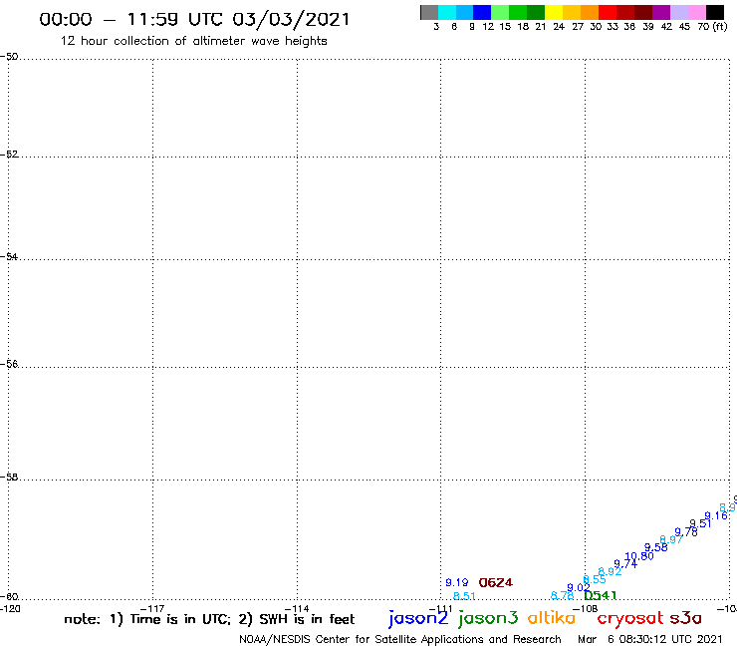Click the -117 longitude axis label
The image size is (737, 648).
point(152,608)
